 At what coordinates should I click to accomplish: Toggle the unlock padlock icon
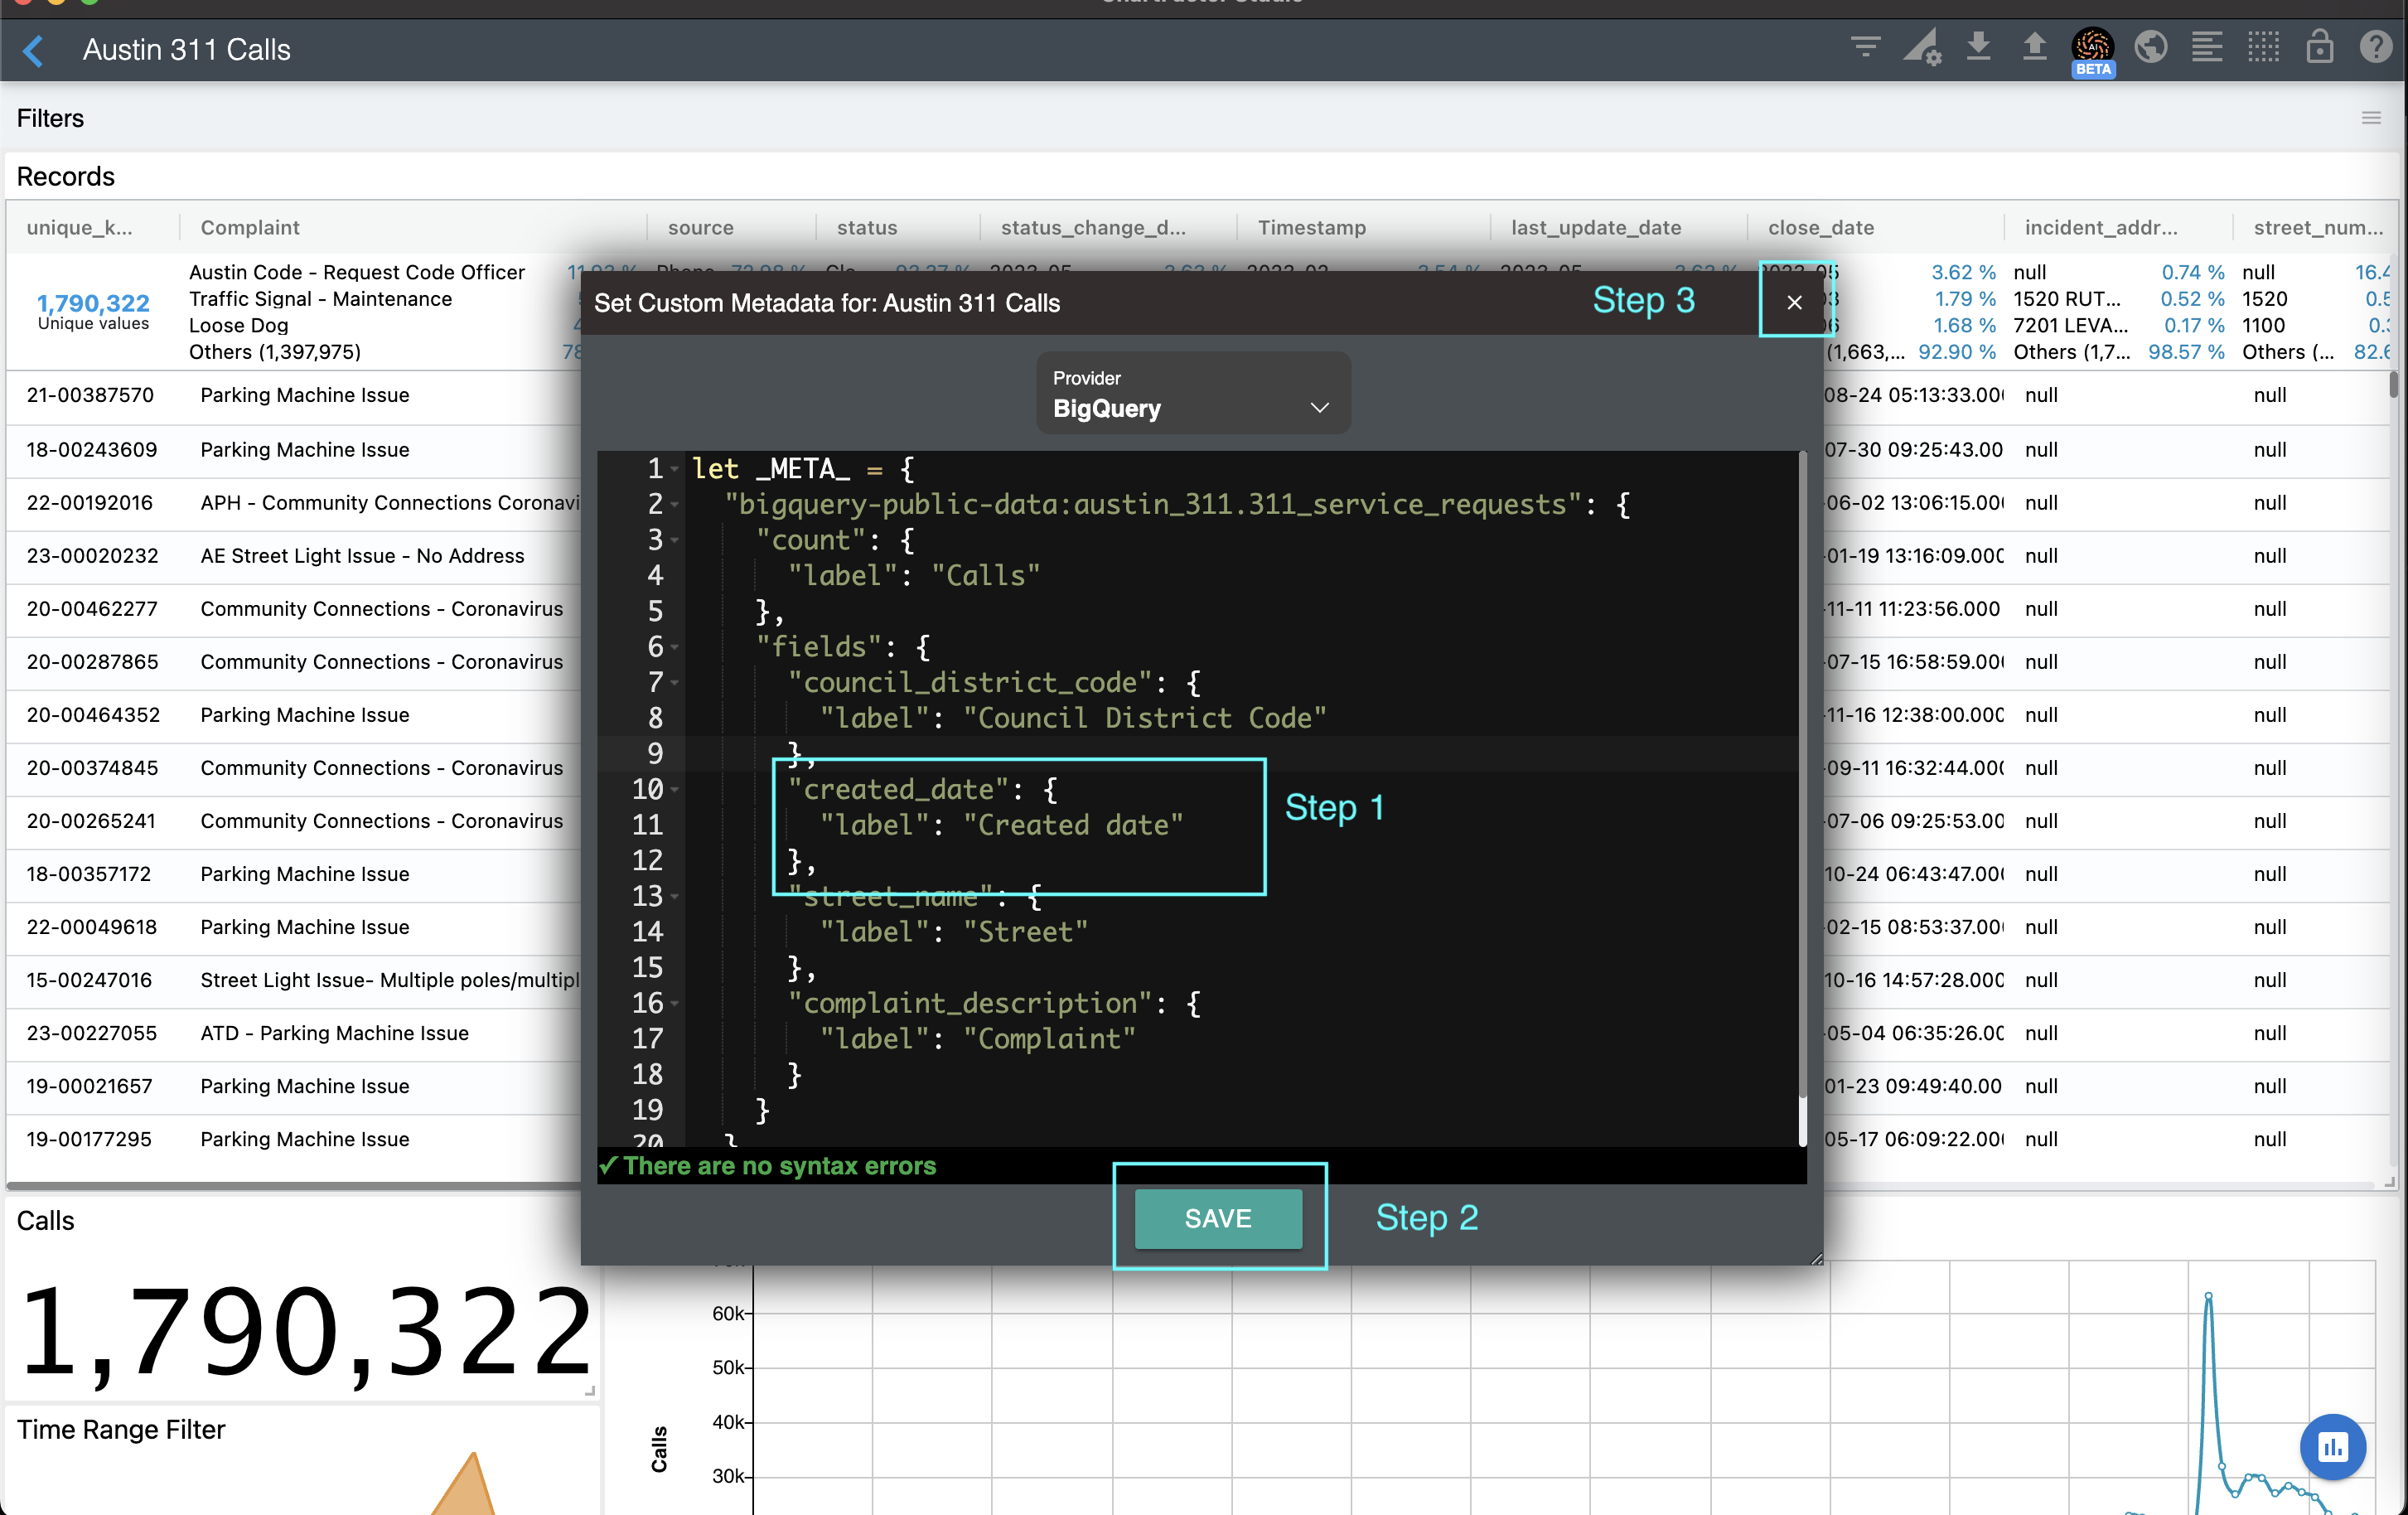[x=2320, y=47]
